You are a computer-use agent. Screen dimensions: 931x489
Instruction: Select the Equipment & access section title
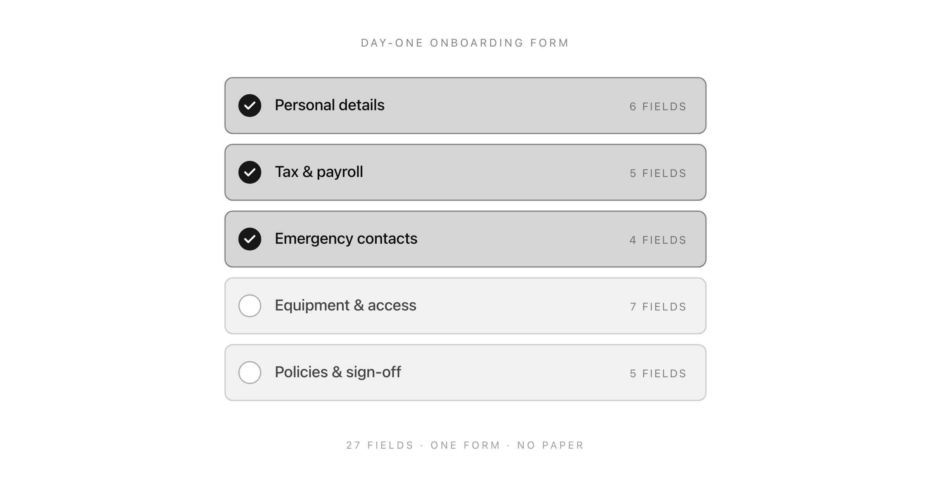click(345, 305)
